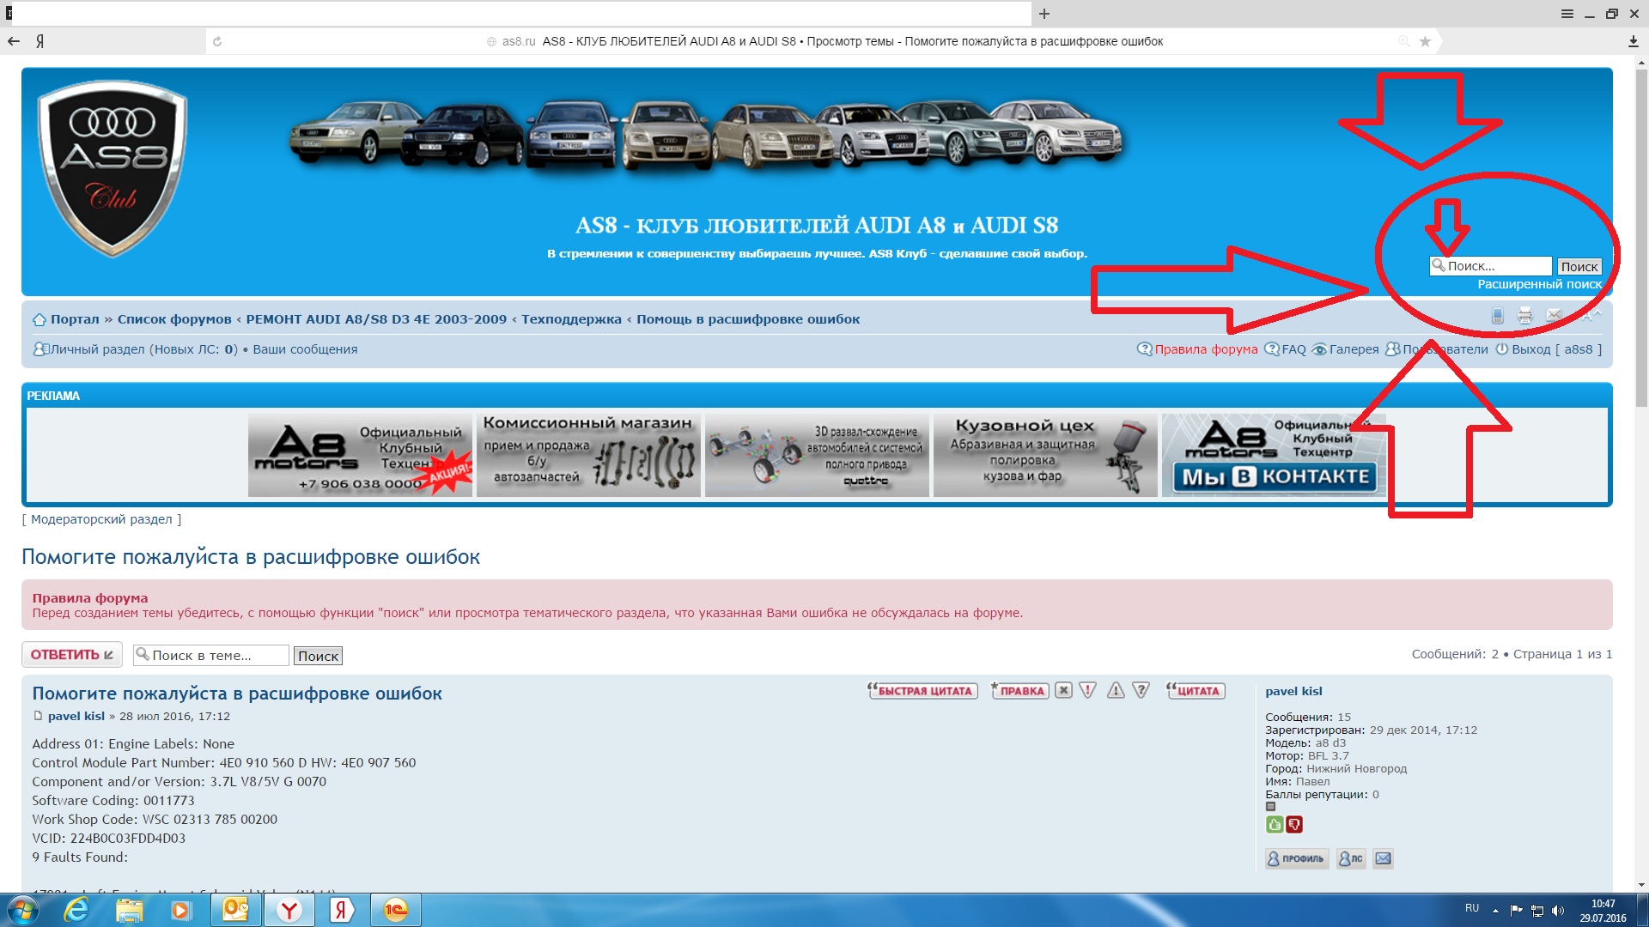
Task: Click the mobile version phone icon
Action: point(1497,316)
